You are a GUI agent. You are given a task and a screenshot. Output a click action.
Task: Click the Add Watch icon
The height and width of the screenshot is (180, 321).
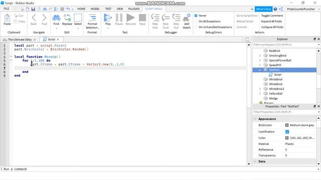pos(187,18)
